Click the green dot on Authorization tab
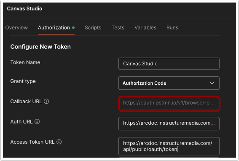The height and width of the screenshot is (161, 239). point(73,27)
